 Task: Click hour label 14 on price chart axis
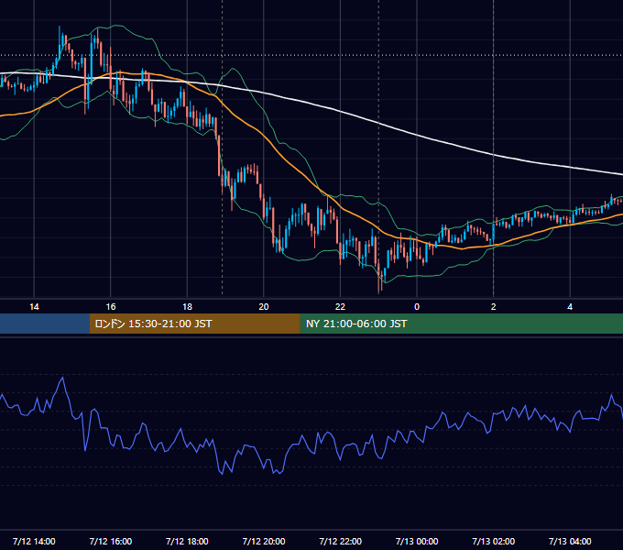click(x=34, y=307)
